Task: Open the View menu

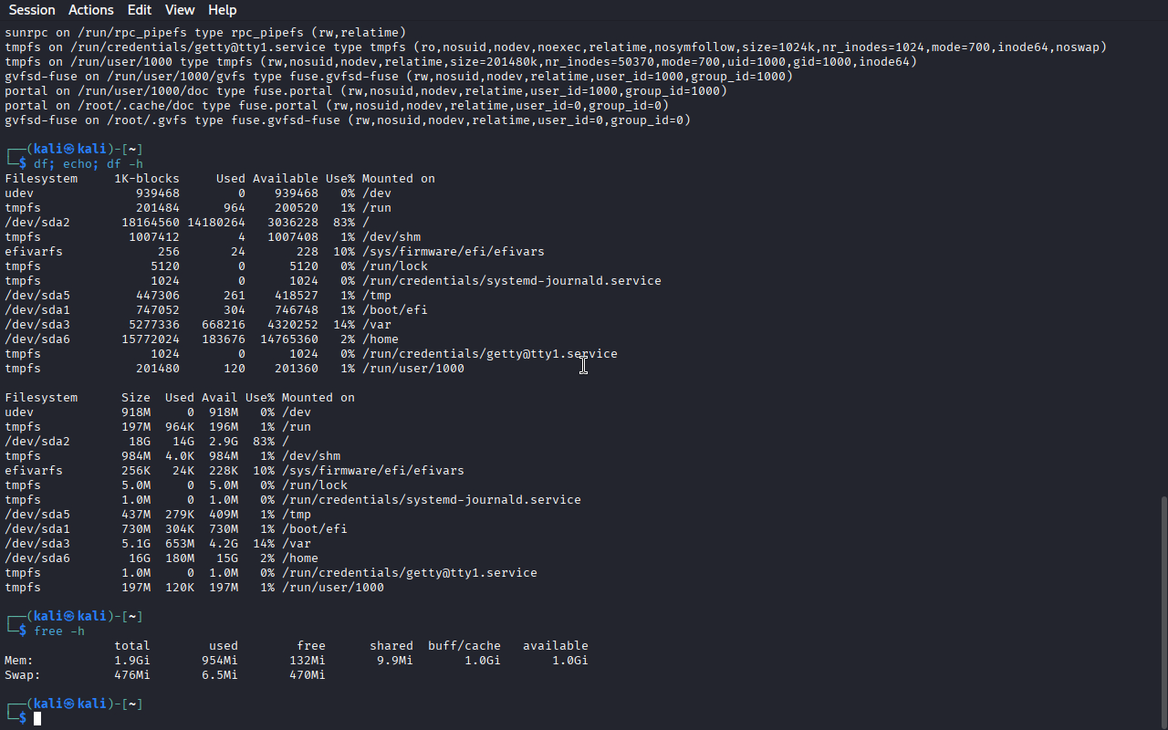Action: coord(180,10)
